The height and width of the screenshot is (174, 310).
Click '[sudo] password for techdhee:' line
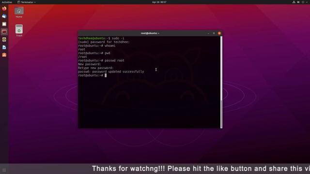[104, 42]
